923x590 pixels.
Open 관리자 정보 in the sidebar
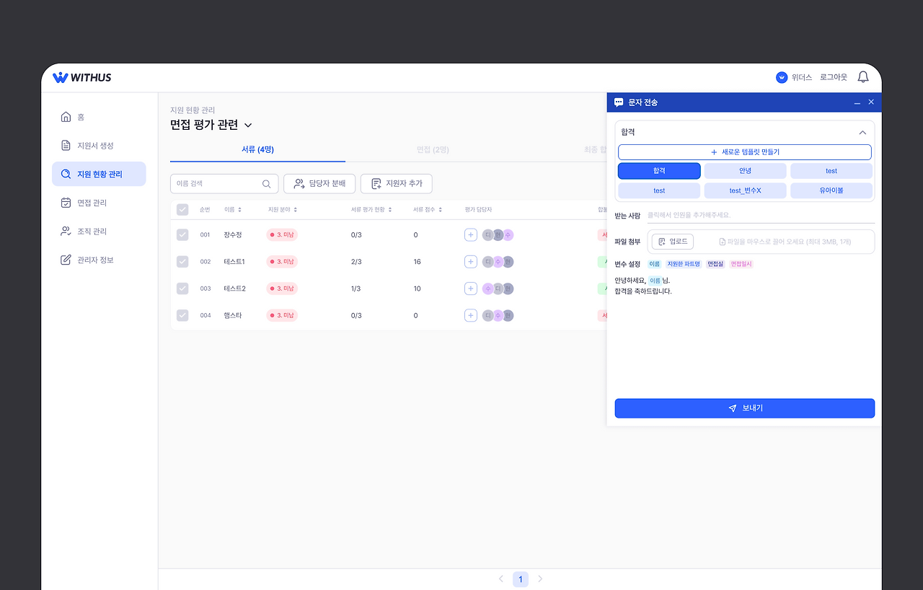click(99, 260)
